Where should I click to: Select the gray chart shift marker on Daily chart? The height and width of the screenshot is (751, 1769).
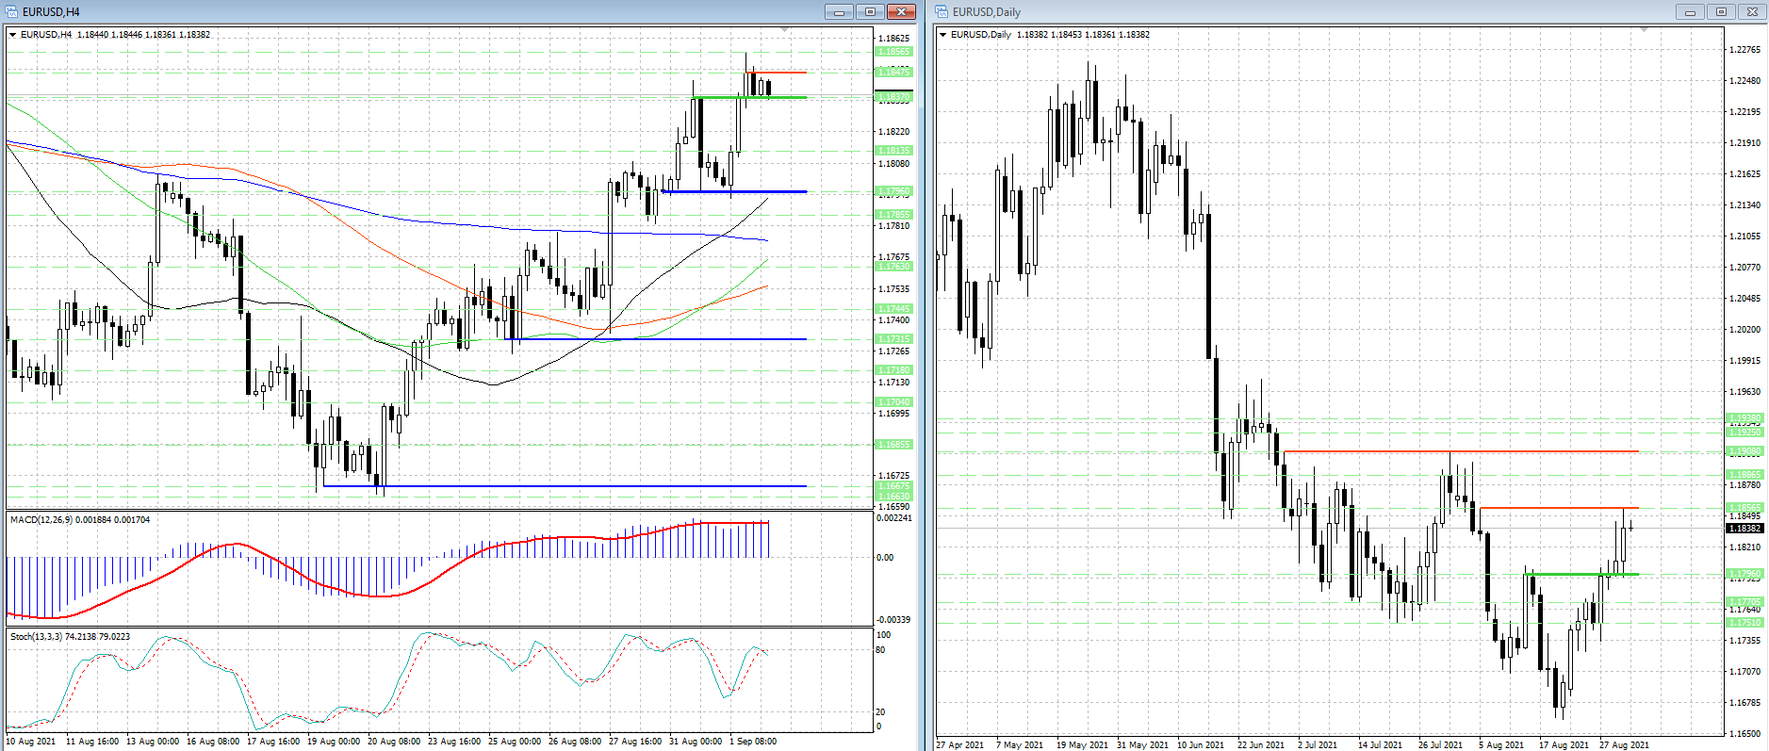(1644, 30)
